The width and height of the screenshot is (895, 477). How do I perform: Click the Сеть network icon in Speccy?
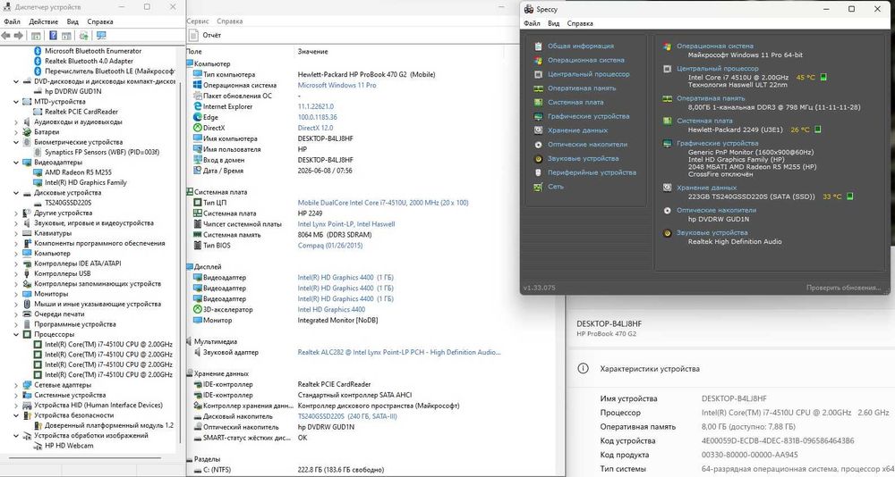coord(538,187)
